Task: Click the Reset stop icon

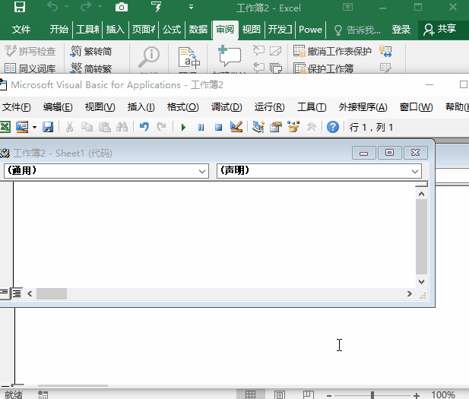Action: 219,128
